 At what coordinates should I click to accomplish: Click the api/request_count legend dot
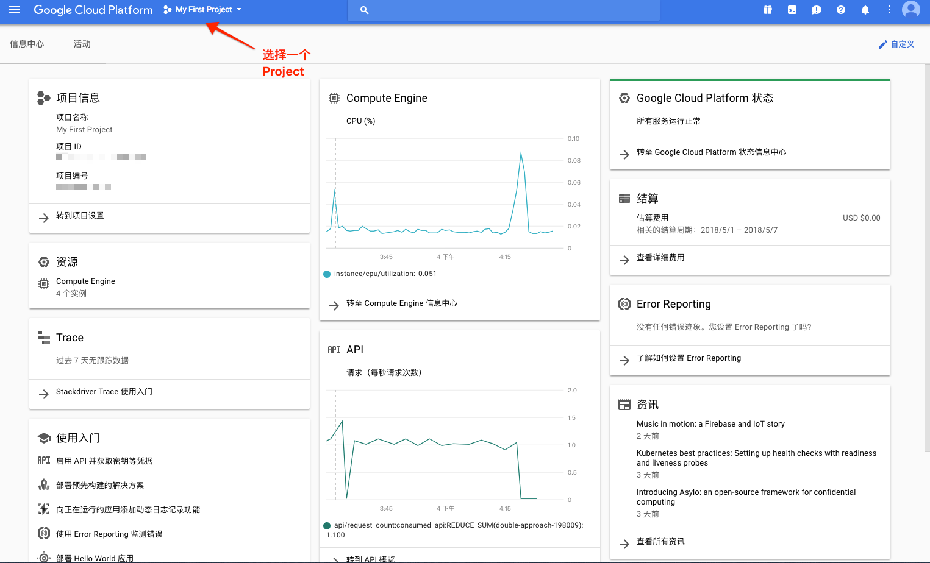[x=327, y=526]
